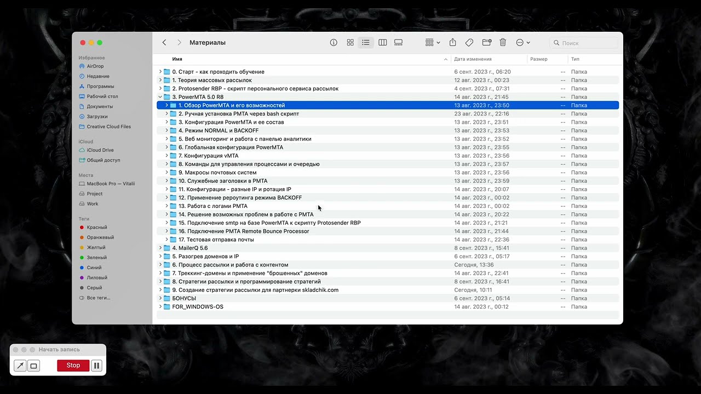The width and height of the screenshot is (701, 394).
Task: Open Загрузки in the sidebar
Action: click(97, 117)
